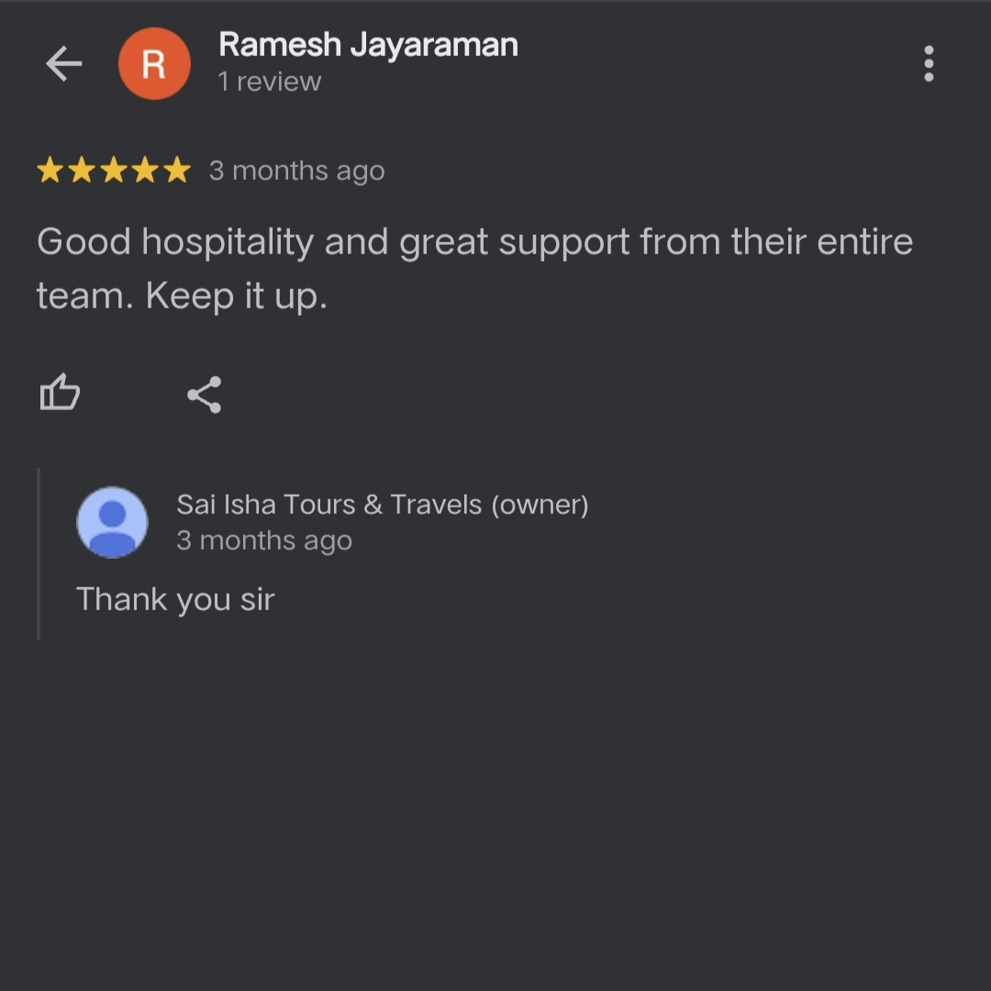View the reviewer's '1 review' count
The image size is (991, 991).
coord(269,82)
